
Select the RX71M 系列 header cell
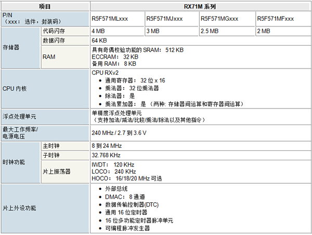point(200,6)
